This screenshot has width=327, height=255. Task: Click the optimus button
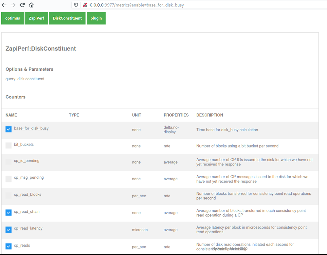(x=12, y=18)
